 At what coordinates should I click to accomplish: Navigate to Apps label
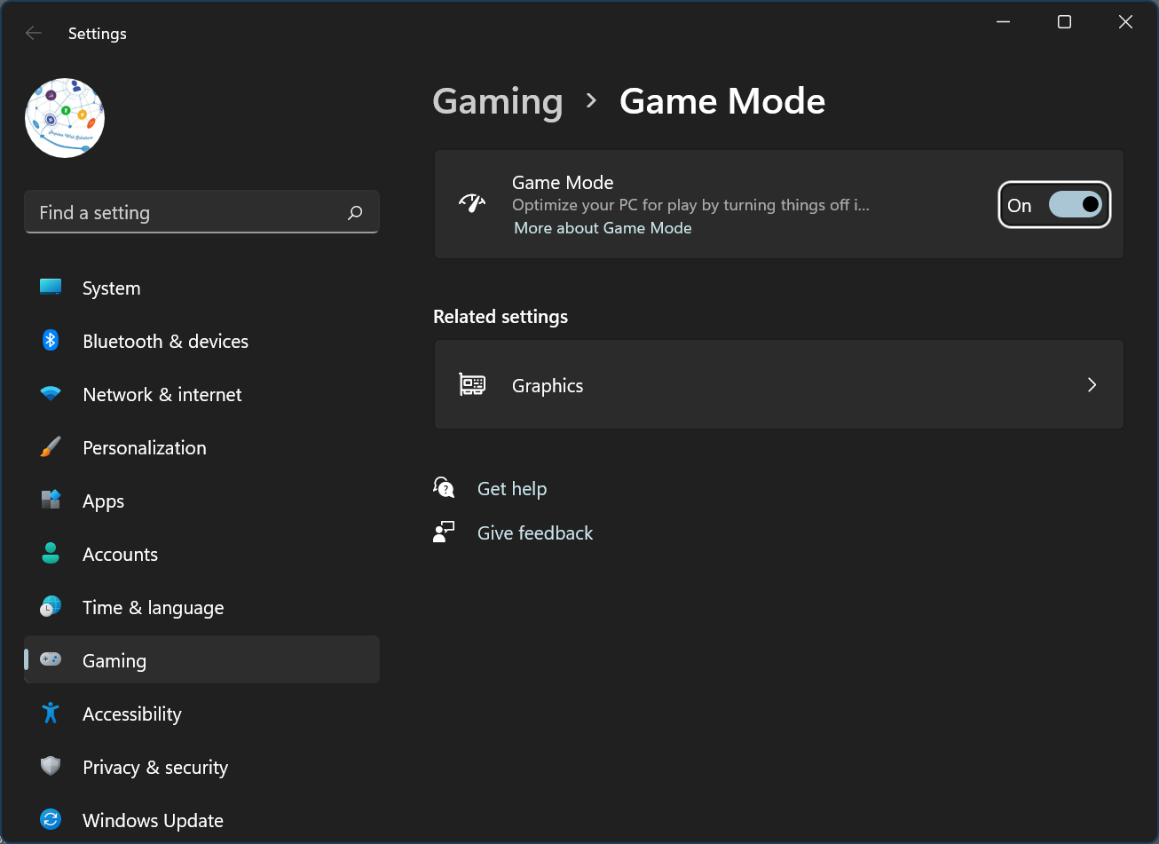[103, 501]
